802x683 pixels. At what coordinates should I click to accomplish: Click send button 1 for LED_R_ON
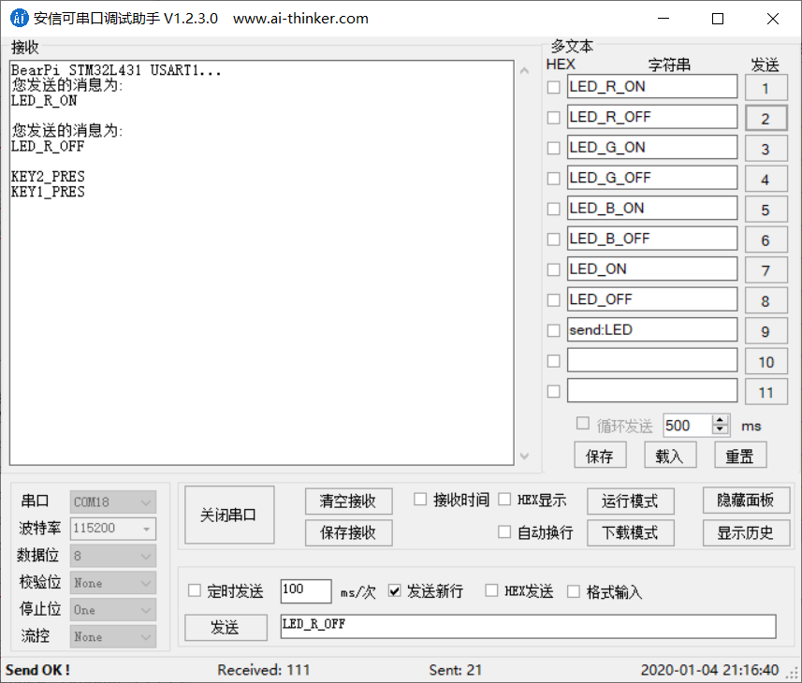tap(766, 88)
